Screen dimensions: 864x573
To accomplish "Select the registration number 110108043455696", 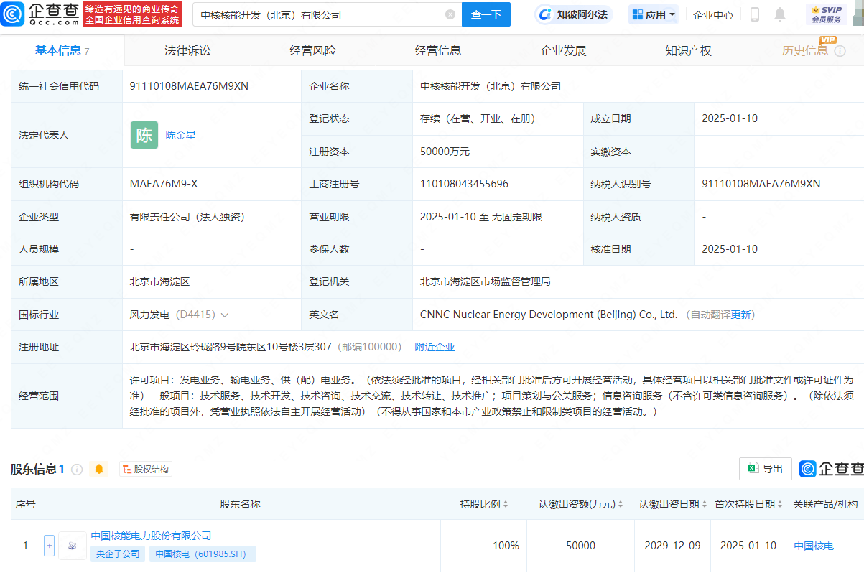I will 464,184.
